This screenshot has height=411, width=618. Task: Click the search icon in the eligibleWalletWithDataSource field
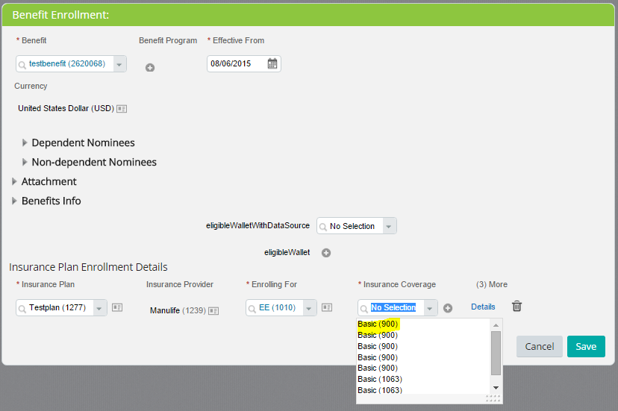pyautogui.click(x=323, y=227)
